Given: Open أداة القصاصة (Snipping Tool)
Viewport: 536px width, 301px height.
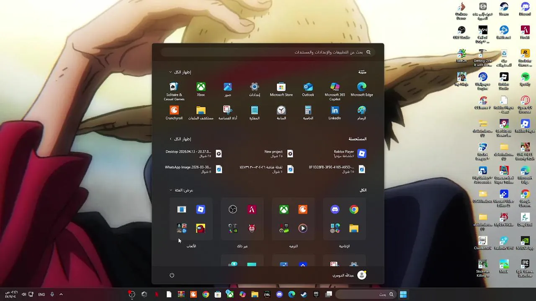Looking at the screenshot, I should 227,113.
